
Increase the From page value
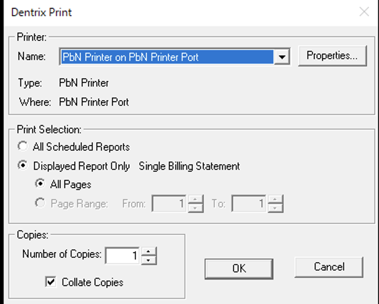coord(195,200)
